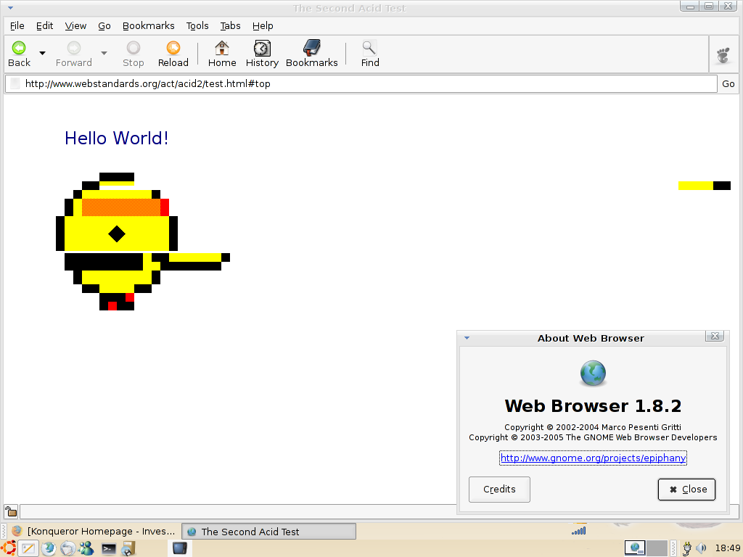Click the security lock icon in the status bar
This screenshot has height=557, width=743.
11,511
